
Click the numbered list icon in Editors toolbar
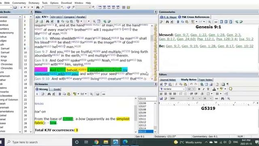[181, 94]
